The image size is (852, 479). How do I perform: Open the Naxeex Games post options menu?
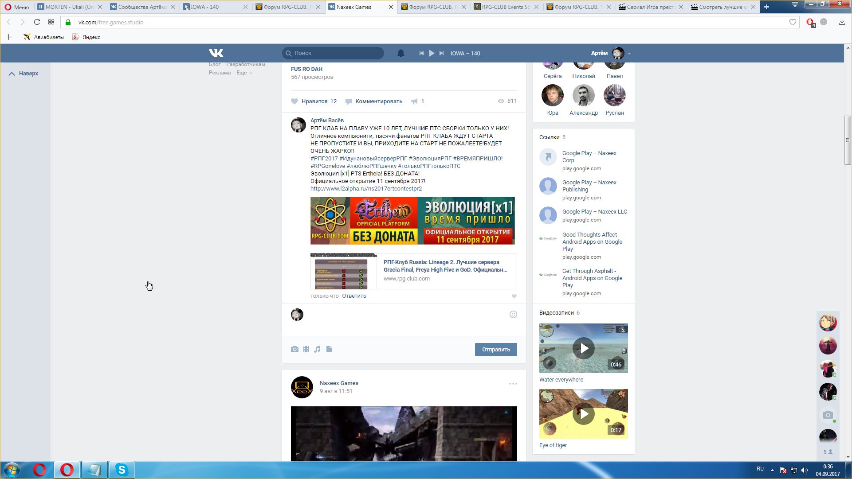[x=513, y=384]
